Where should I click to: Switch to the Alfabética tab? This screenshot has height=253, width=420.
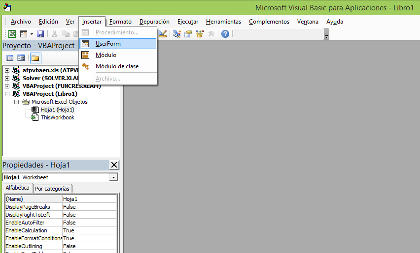coord(17,188)
